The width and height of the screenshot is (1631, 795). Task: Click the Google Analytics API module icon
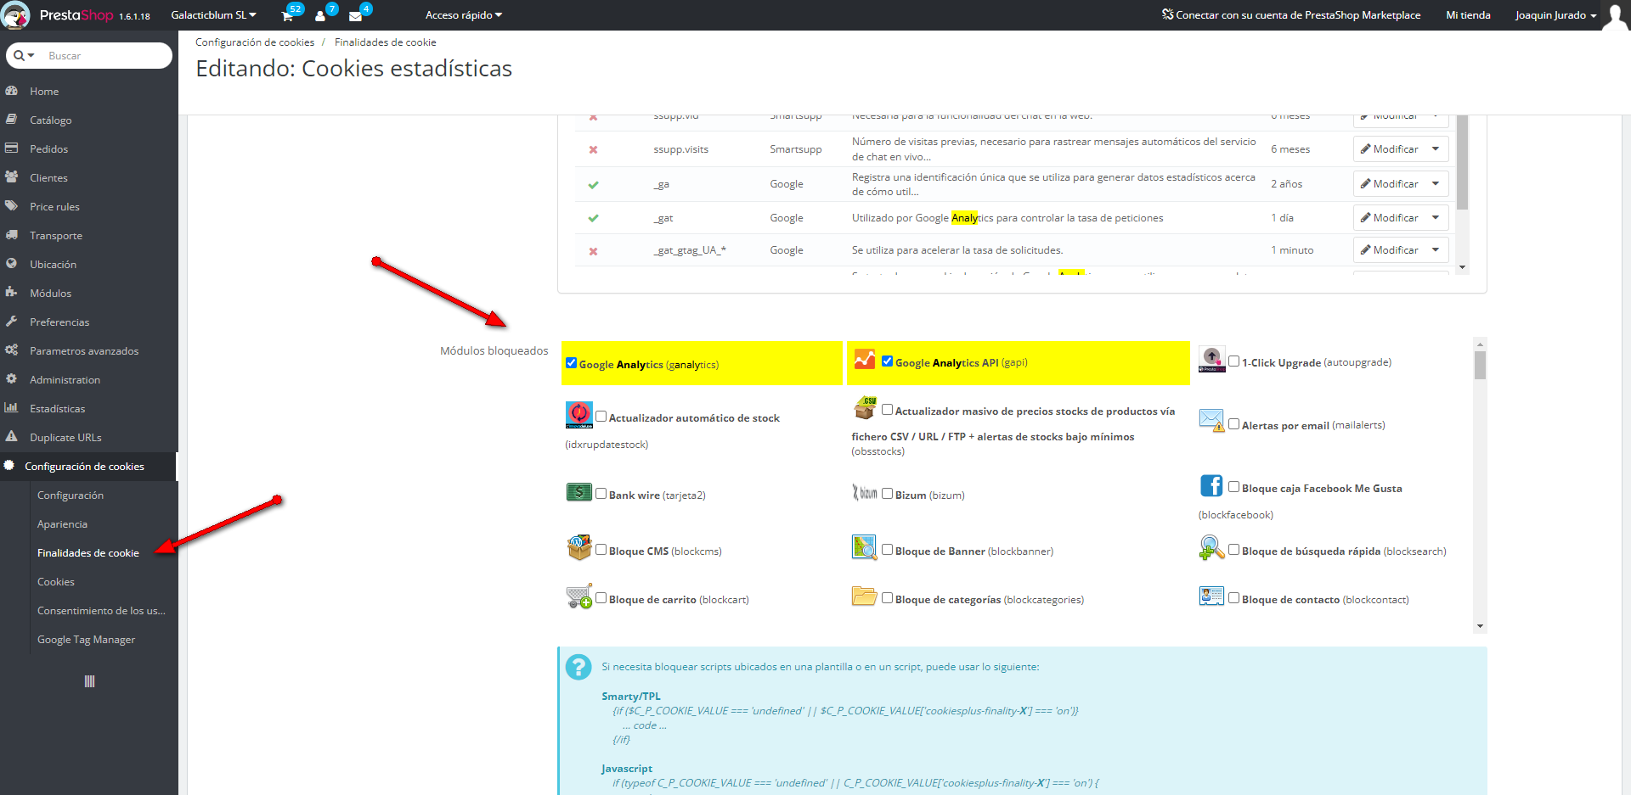[x=864, y=360]
